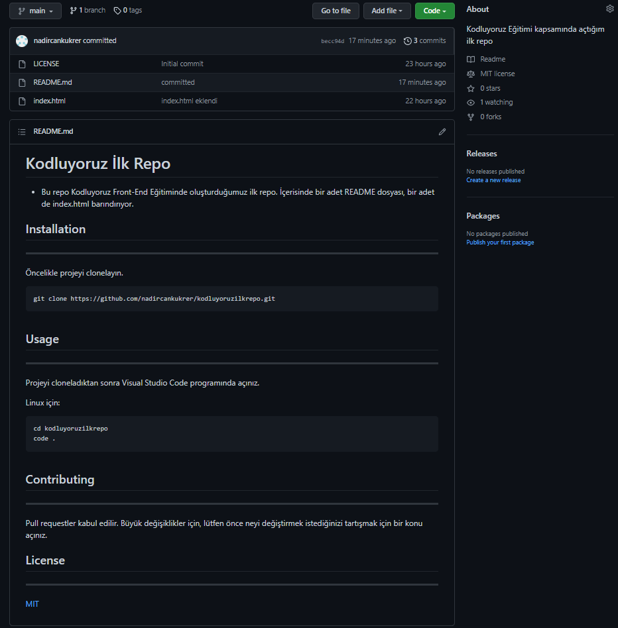Click the 'cd kodluyoruzilkrepo' code line
Image resolution: width=618 pixels, height=628 pixels.
(x=70, y=429)
